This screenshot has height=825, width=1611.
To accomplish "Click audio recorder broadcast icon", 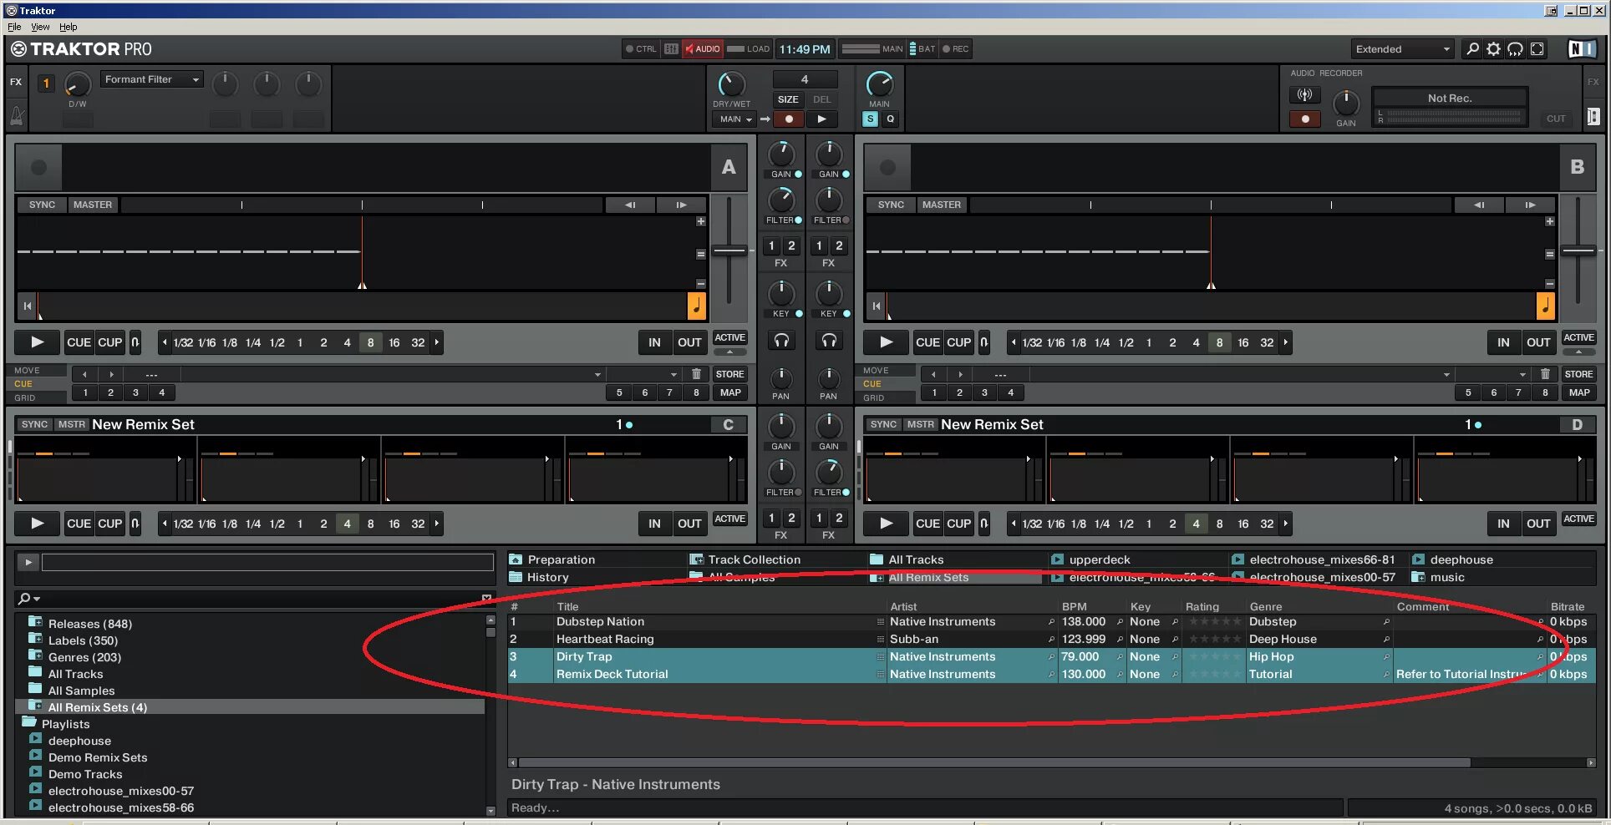I will coord(1305,95).
